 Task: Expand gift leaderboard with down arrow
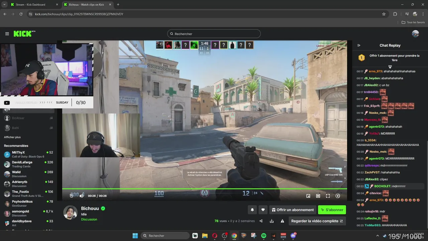[x=390, y=67]
